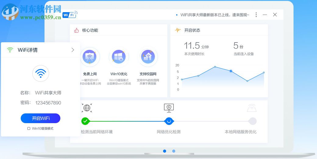Image resolution: width=317 pixels, height=159 pixels.
Task: Start hotspot with 开启WiFi button
Action: pyautogui.click(x=41, y=118)
